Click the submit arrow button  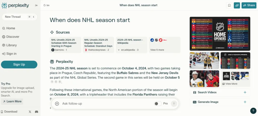(174, 103)
